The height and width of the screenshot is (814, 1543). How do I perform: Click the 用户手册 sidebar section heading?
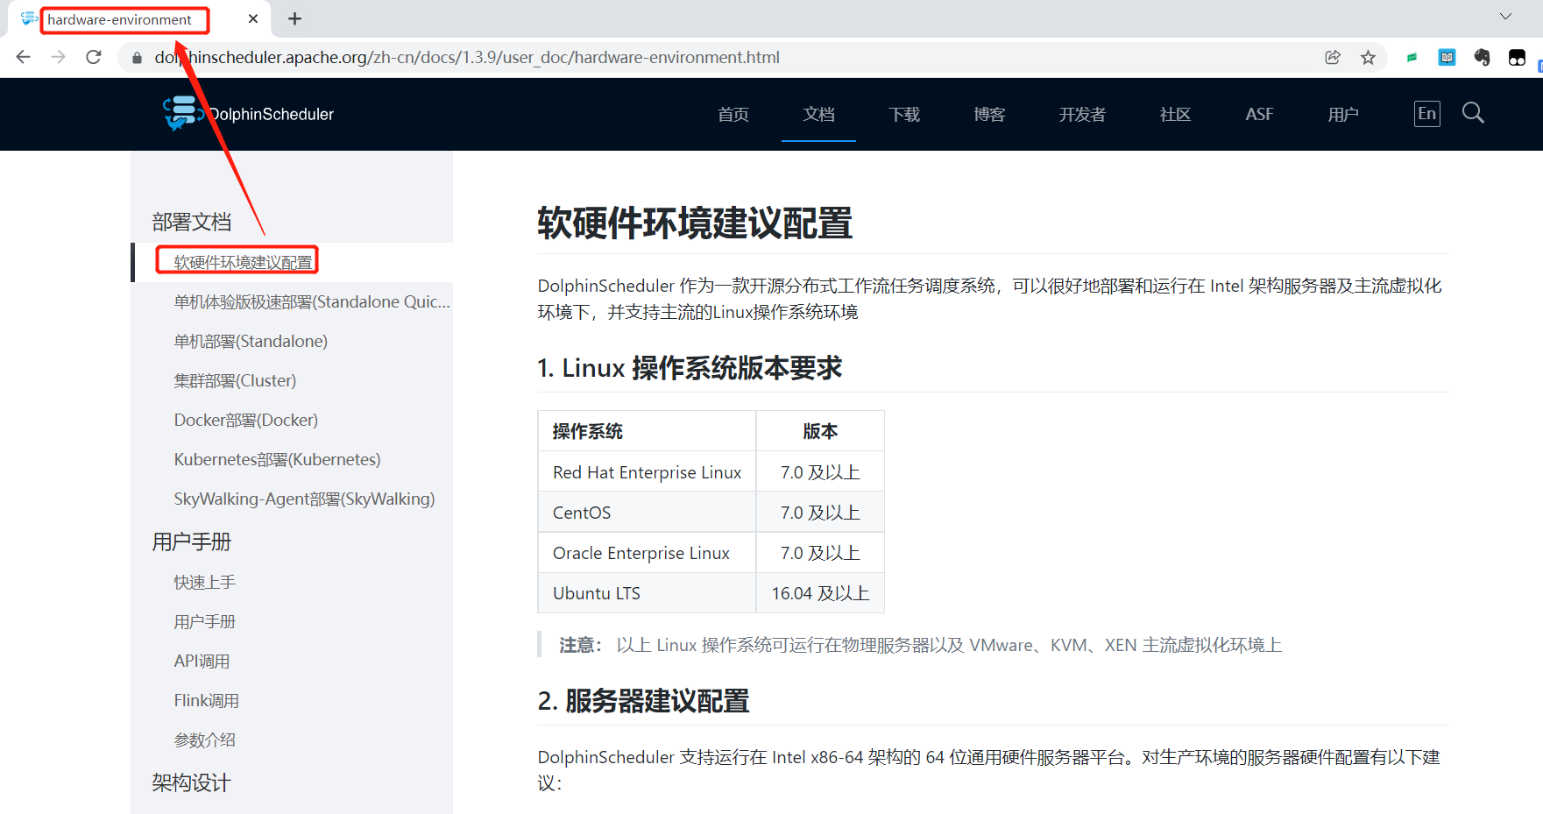coord(192,541)
